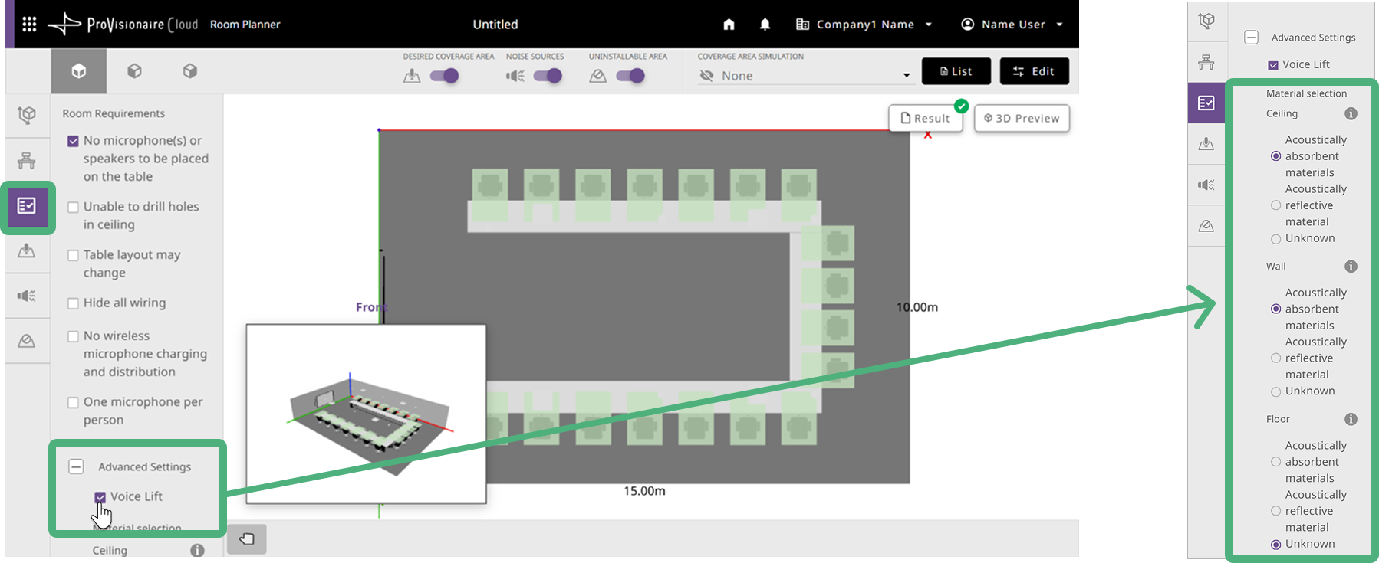Open the apps grid menu icon
1379x563 pixels.
[x=29, y=25]
